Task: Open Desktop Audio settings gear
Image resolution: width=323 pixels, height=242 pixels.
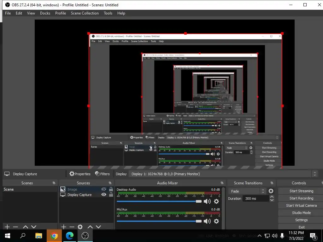Action: click(216, 201)
